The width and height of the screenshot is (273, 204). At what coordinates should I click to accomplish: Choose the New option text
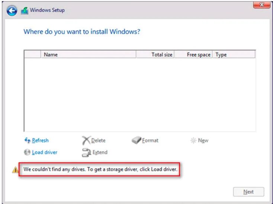[203, 140]
